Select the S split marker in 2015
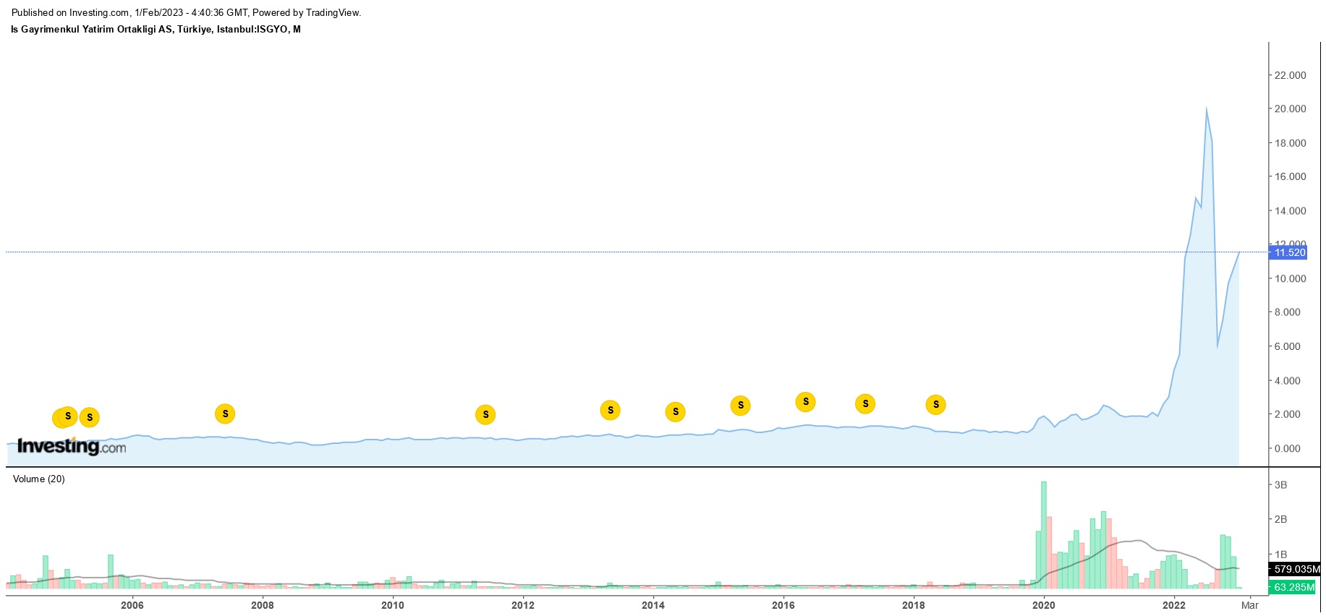Viewport: 1326px width, 616px height. pos(741,405)
